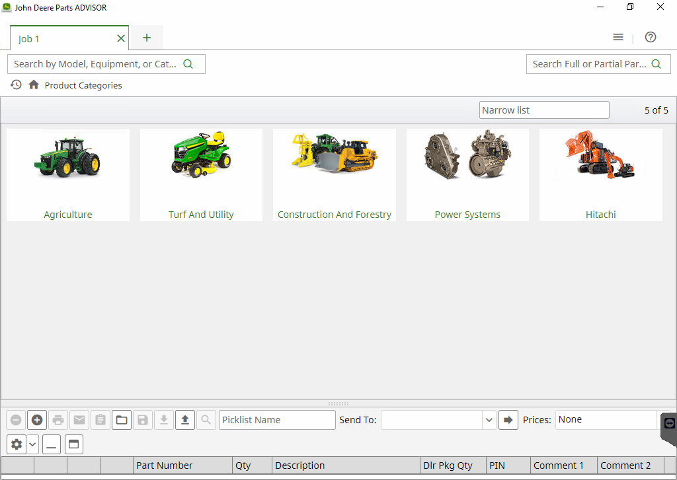This screenshot has width=677, height=480.
Task: Open picklist folder icon
Action: pos(122,420)
